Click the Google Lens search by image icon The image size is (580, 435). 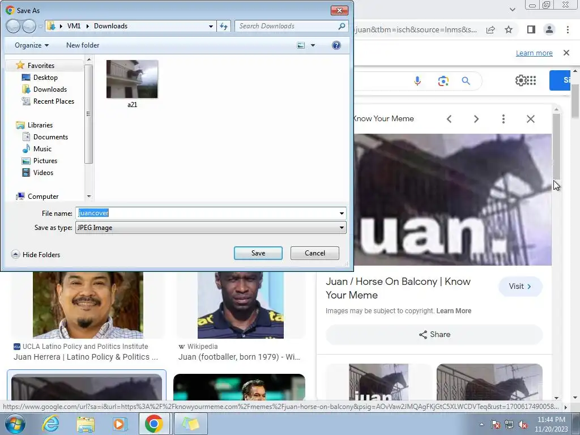[443, 80]
